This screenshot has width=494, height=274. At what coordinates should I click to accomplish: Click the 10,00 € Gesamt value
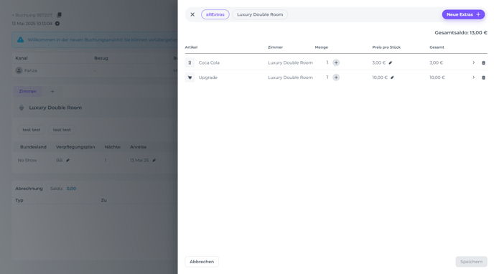click(437, 77)
